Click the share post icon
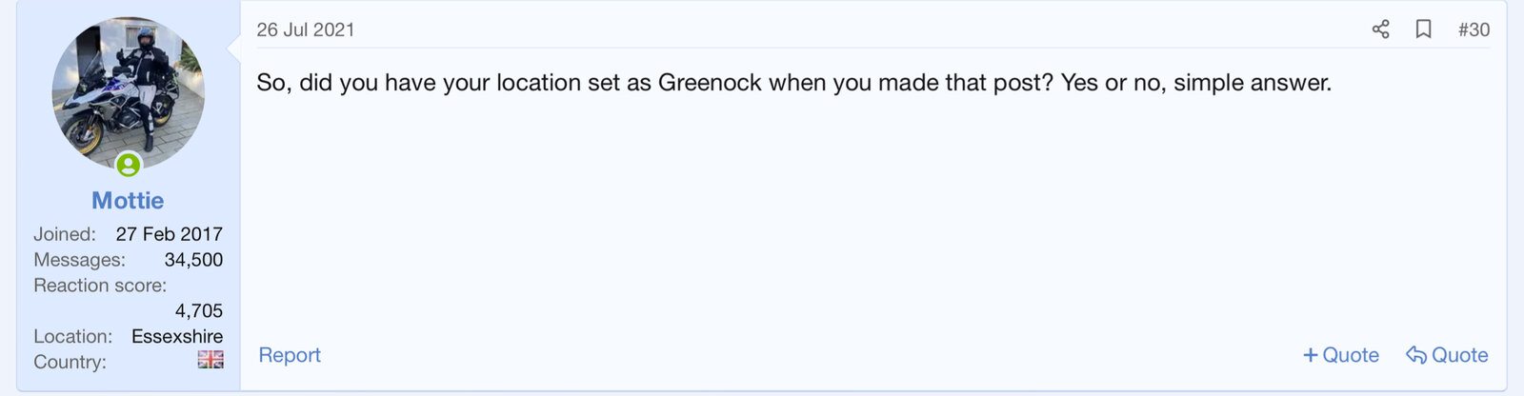The width and height of the screenshot is (1524, 396). pyautogui.click(x=1380, y=30)
